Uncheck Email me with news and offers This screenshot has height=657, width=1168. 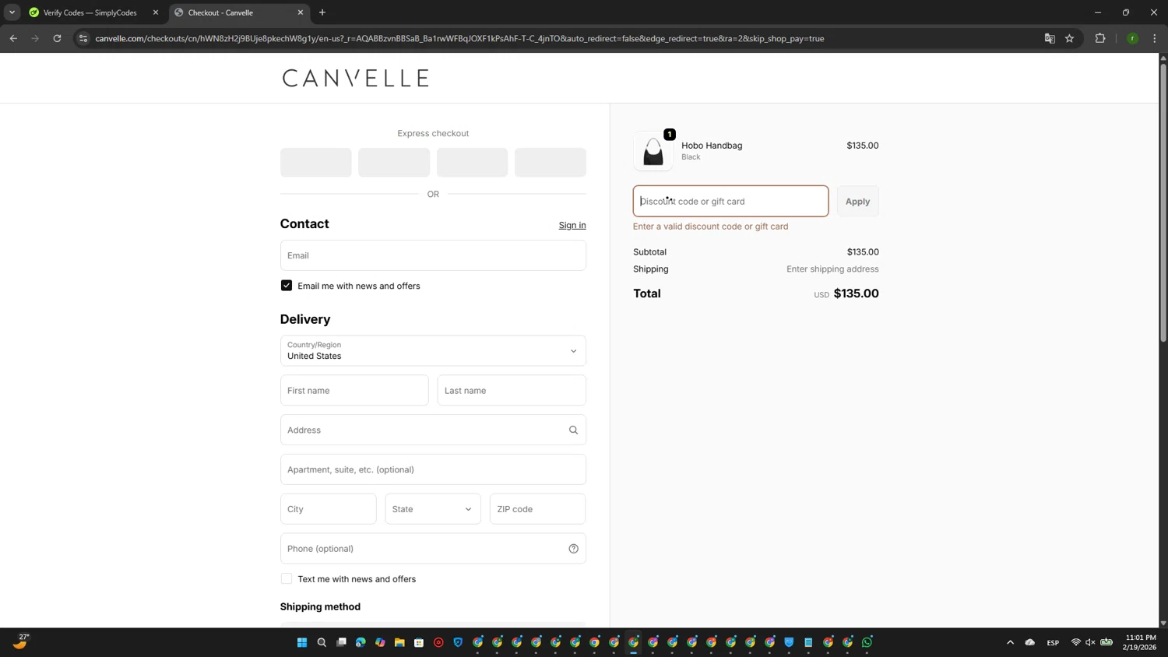(287, 286)
